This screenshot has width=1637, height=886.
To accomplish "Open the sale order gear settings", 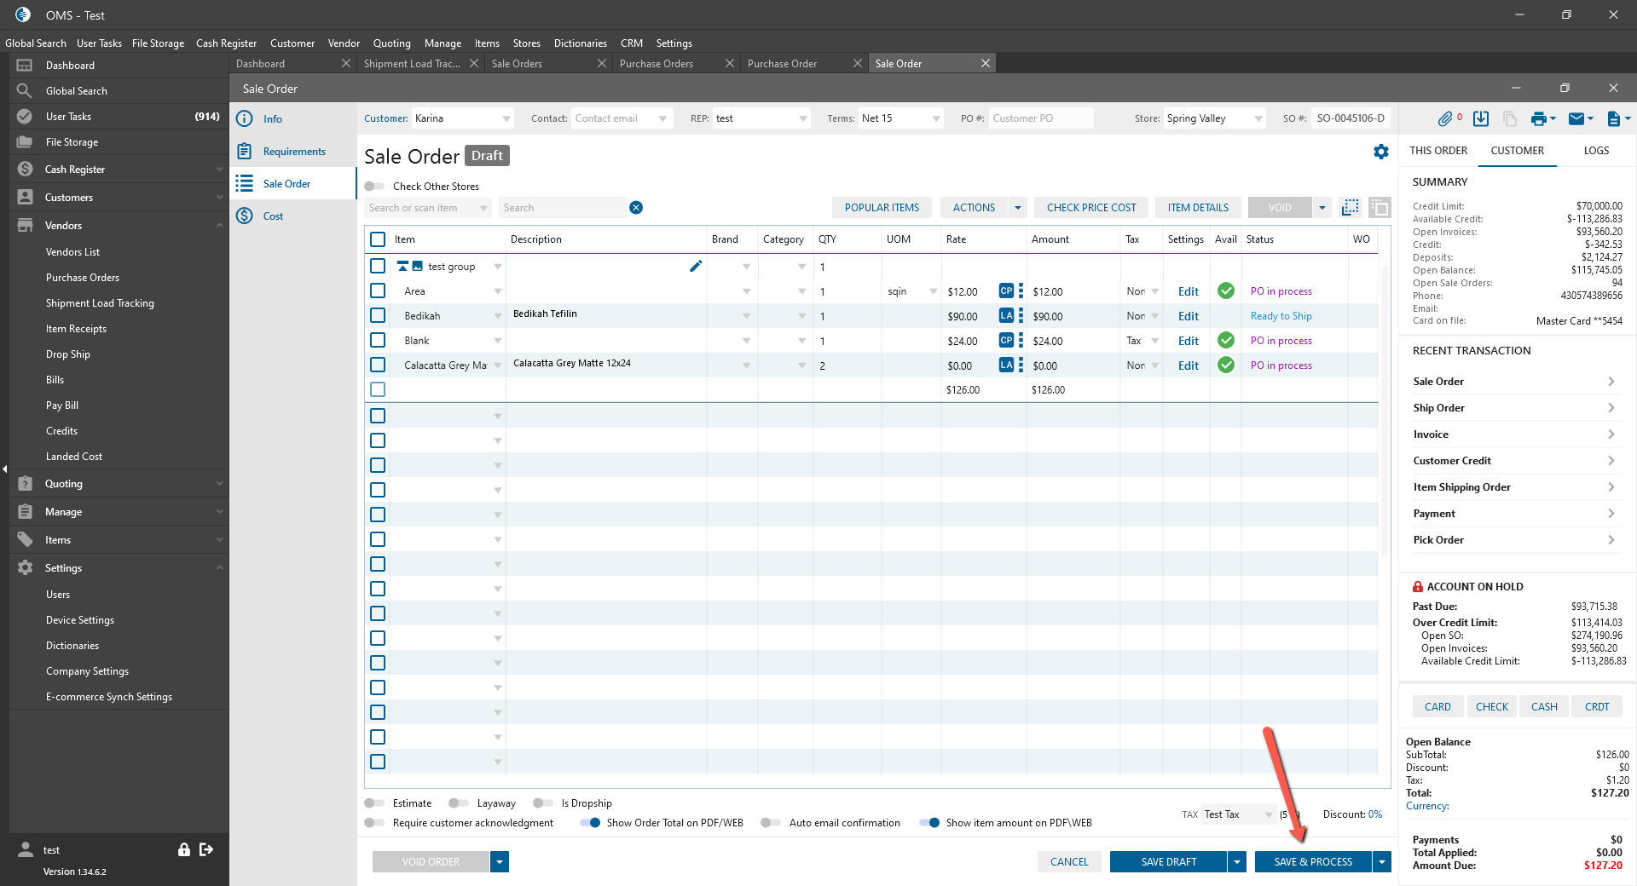I will pyautogui.click(x=1380, y=152).
